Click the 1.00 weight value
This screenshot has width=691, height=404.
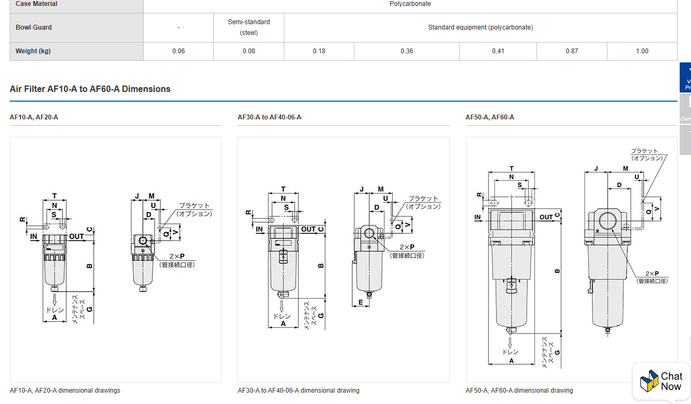click(x=642, y=51)
